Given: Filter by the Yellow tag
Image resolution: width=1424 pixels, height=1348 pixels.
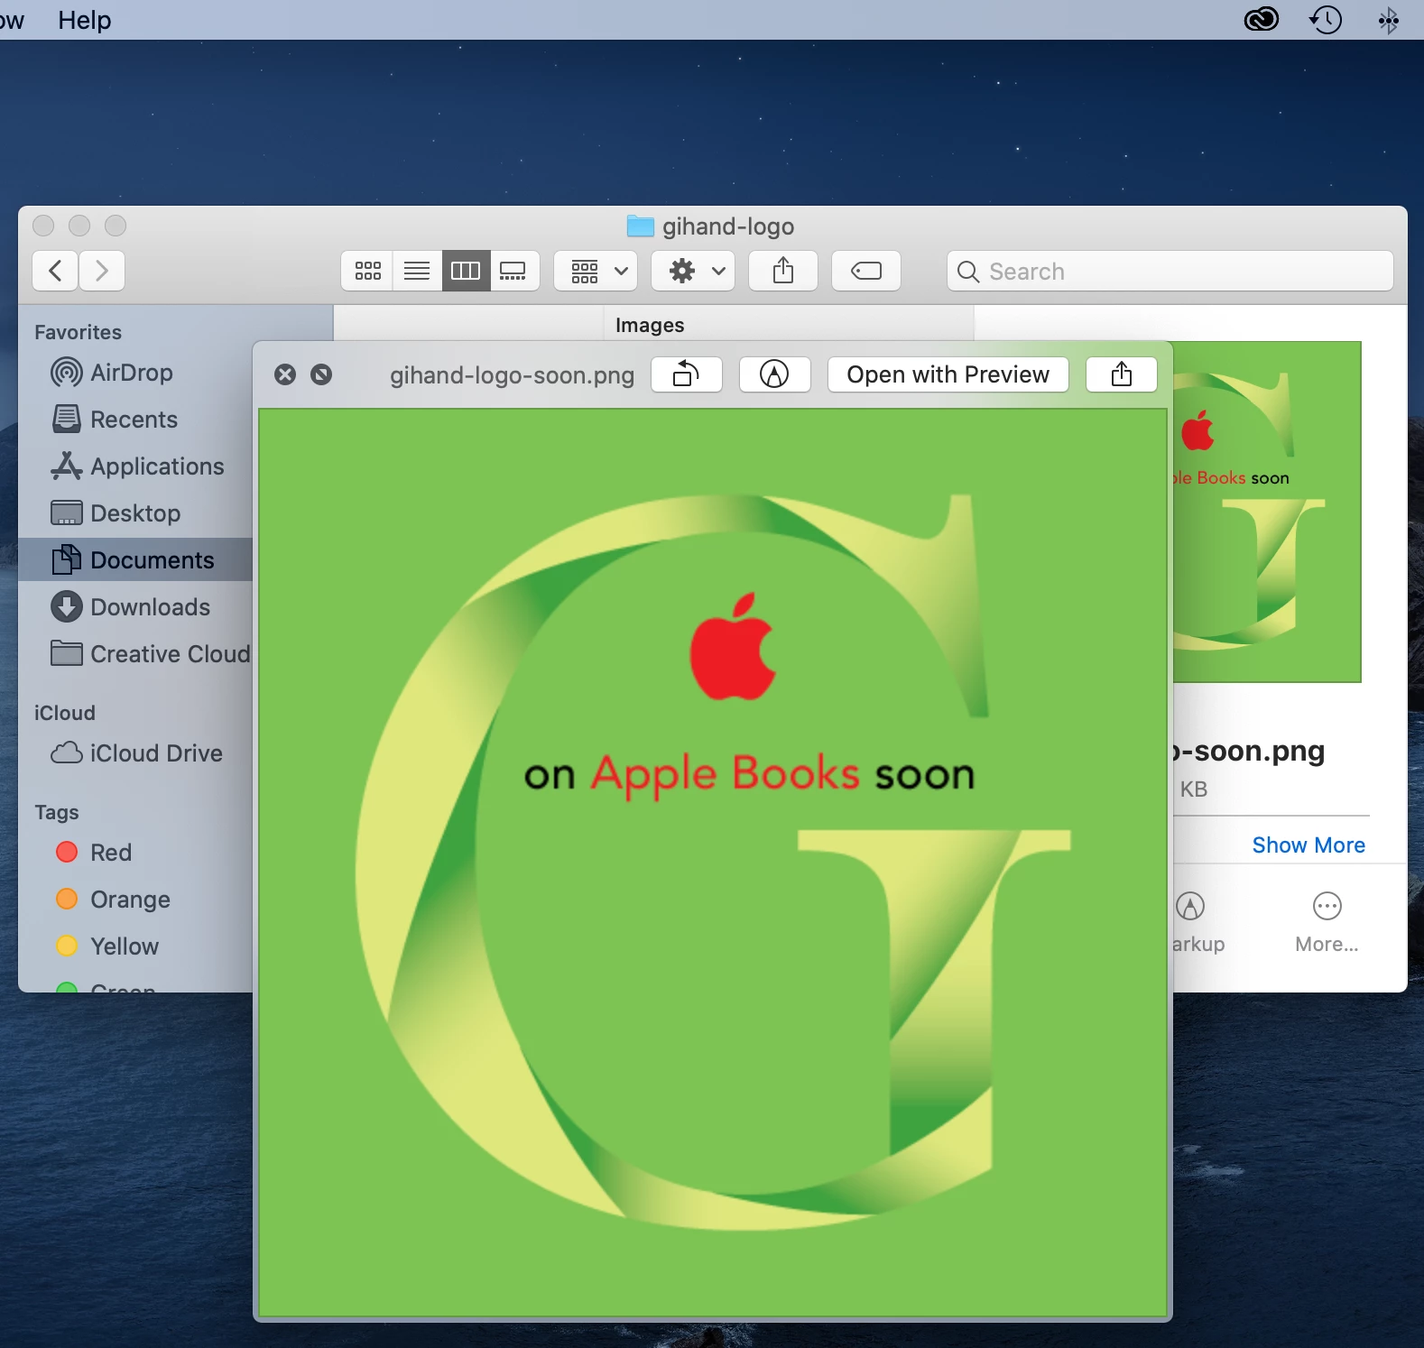Looking at the screenshot, I should pos(107,946).
